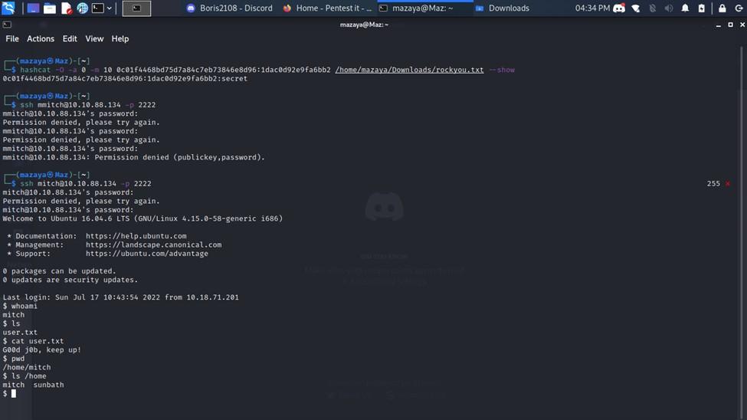Open the Edit menu
The image size is (747, 420).
(70, 38)
